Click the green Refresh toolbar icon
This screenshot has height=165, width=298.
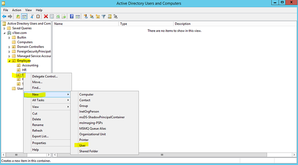(x=58, y=17)
